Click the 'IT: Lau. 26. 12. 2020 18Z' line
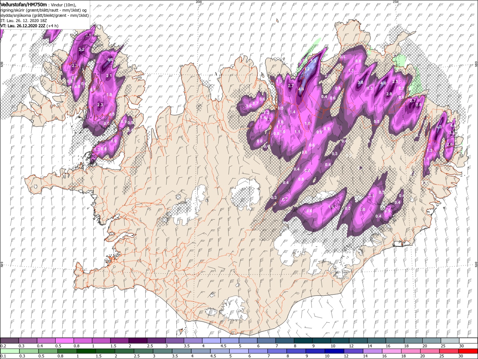Screen dimensions: 478x359 pyautogui.click(x=23, y=21)
